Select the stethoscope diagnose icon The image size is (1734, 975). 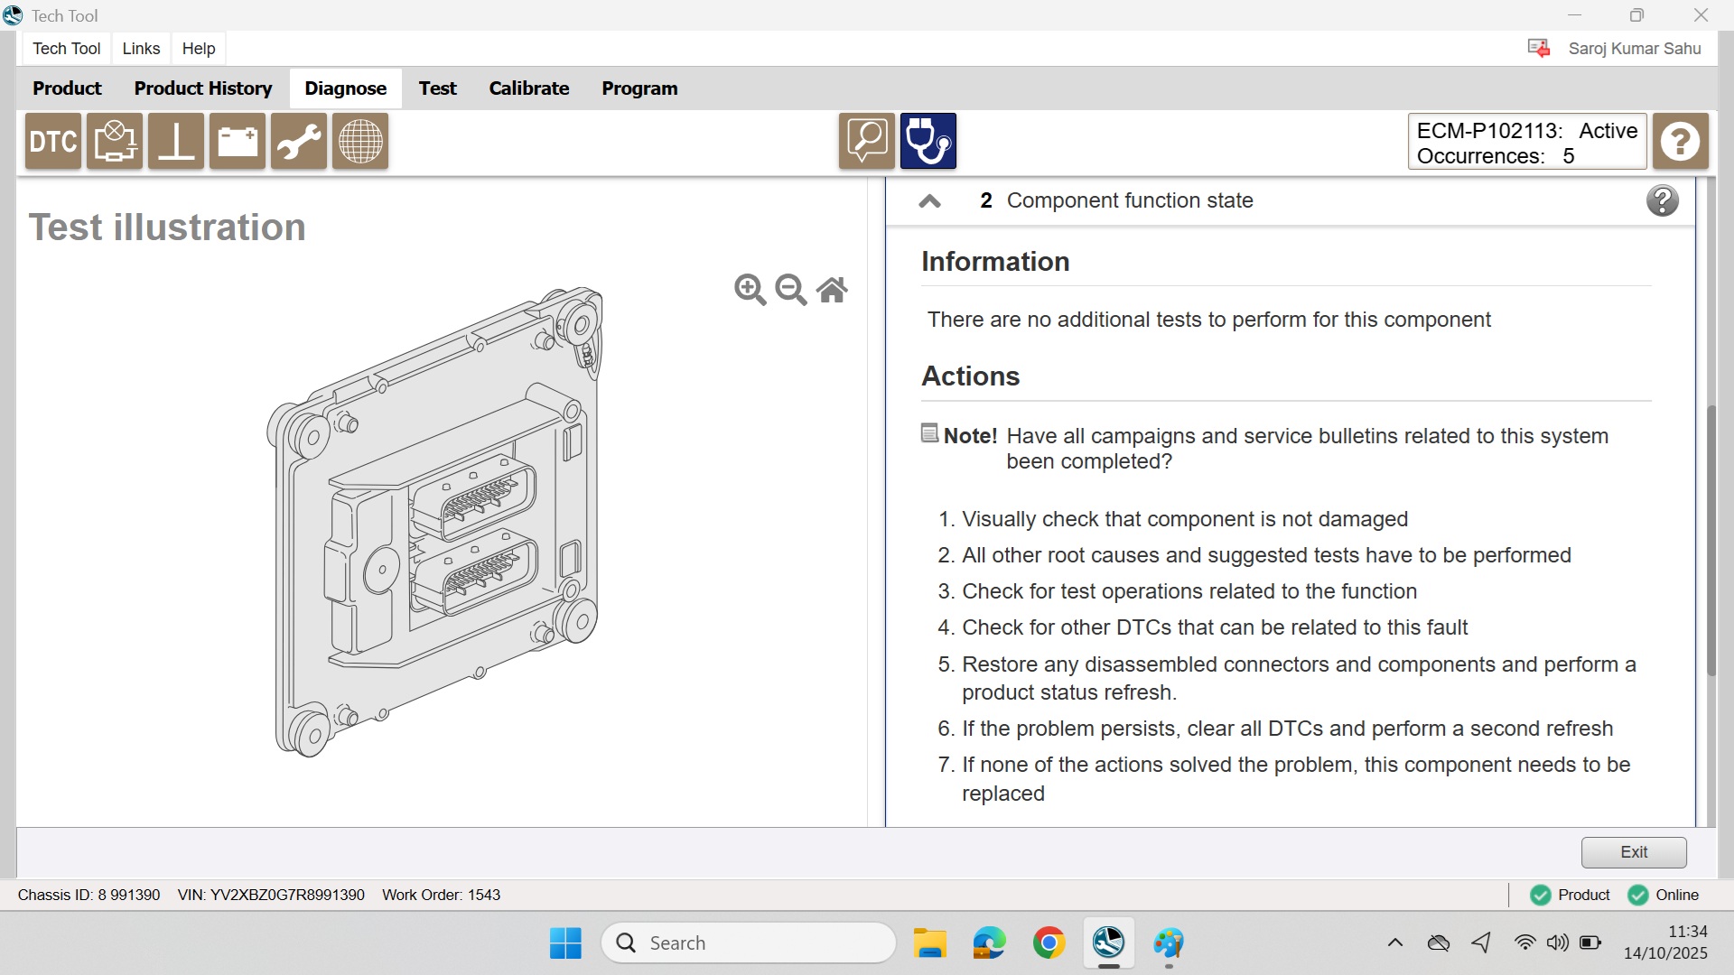928,142
